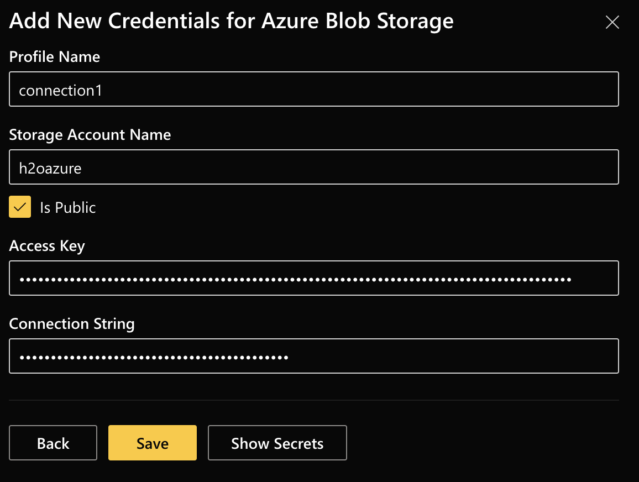The image size is (639, 482).
Task: Click the Storage Account Name label
Action: 90,134
